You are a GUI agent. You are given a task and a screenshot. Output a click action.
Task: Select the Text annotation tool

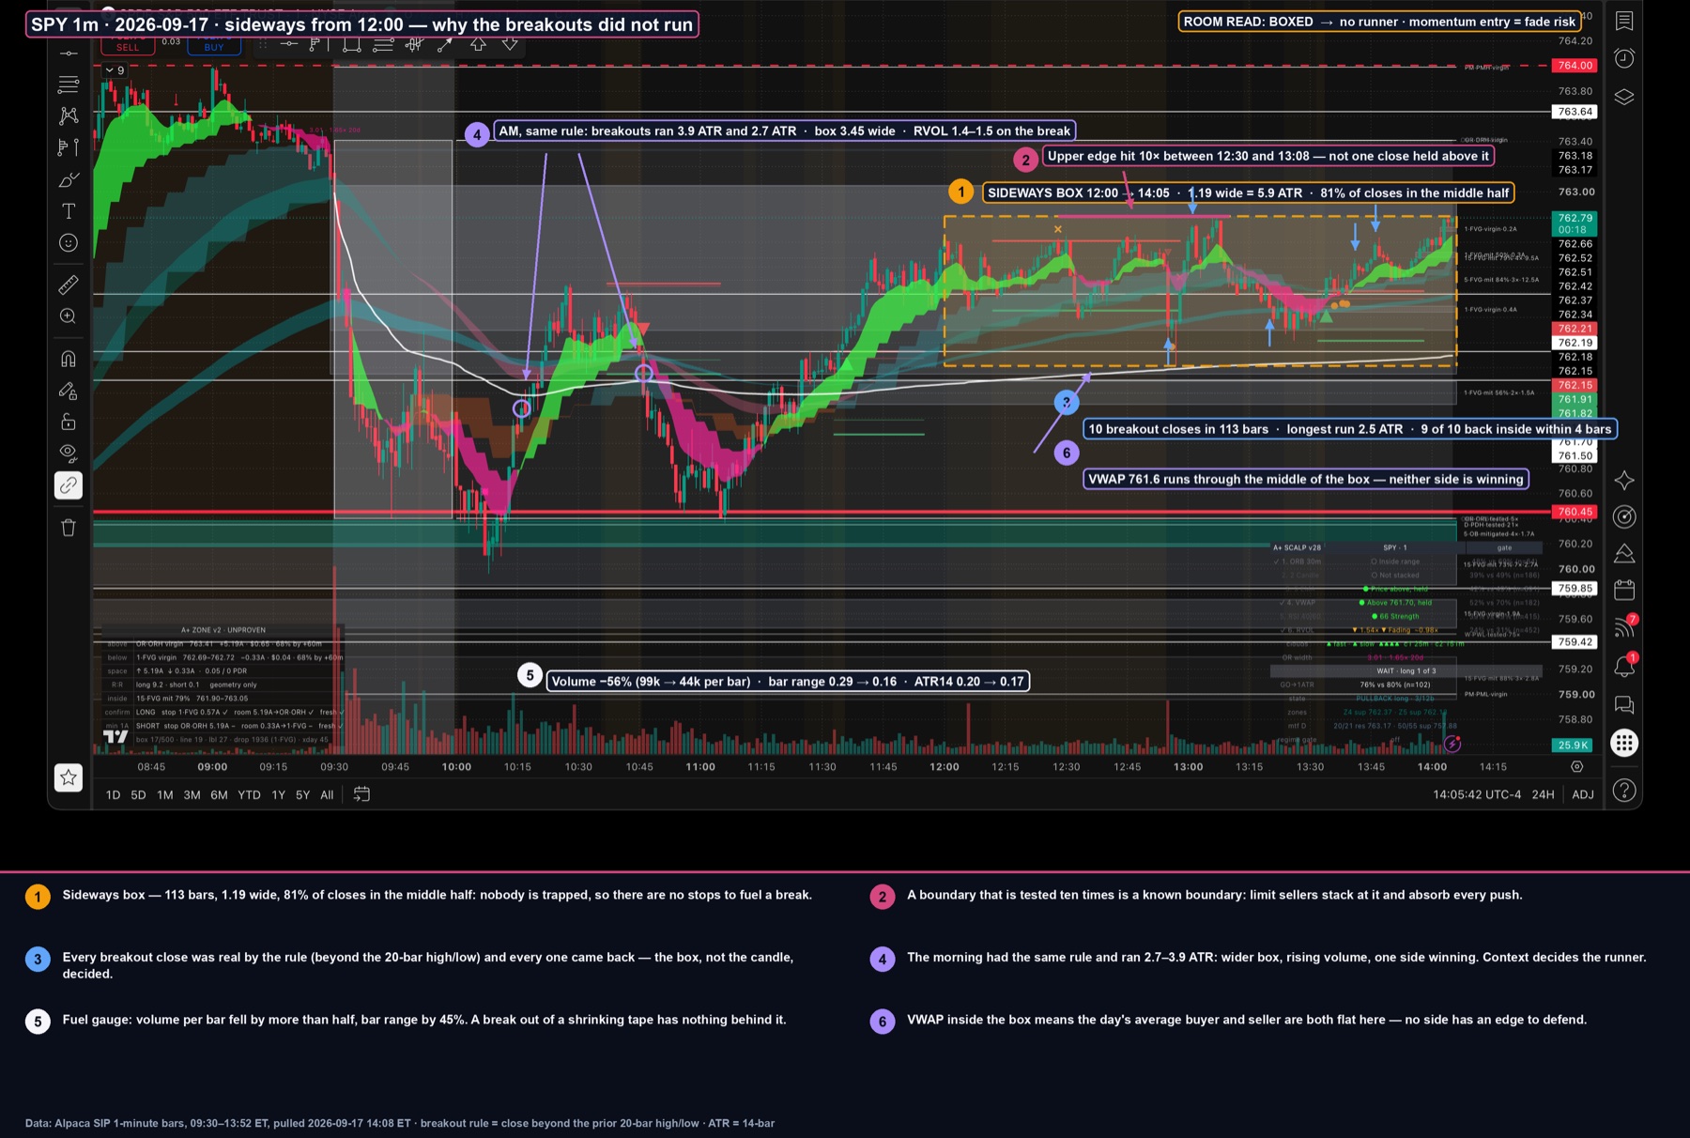69,211
